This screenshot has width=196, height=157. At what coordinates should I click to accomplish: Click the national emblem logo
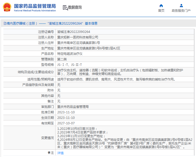7,7
